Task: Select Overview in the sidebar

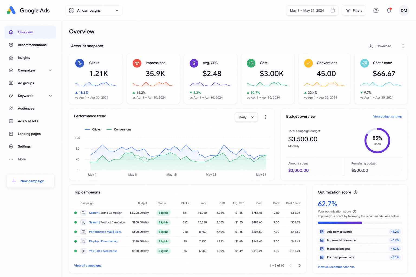Action: [30, 32]
